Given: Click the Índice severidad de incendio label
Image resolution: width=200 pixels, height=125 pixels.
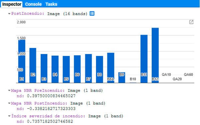Looking at the screenshot, I should (48, 116).
